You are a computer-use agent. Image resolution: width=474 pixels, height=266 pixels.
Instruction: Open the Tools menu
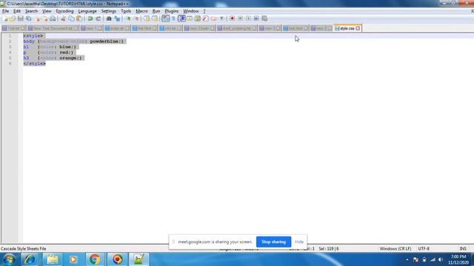126,11
